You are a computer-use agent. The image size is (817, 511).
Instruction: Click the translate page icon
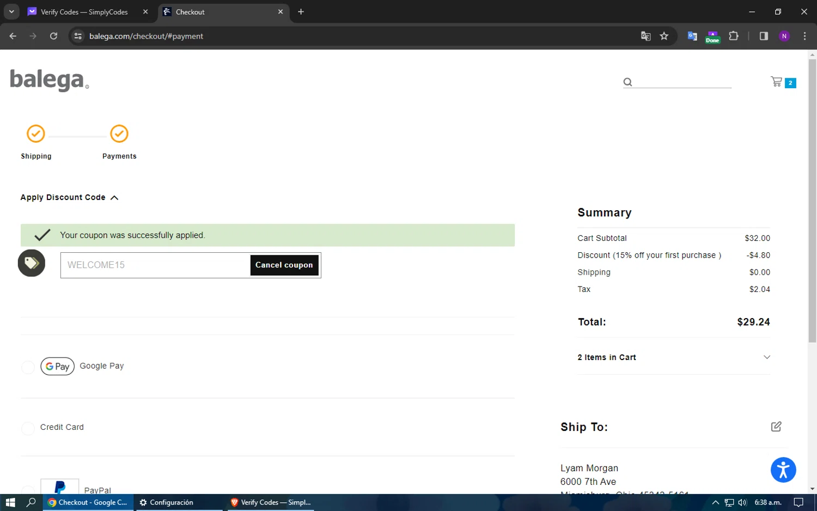[646, 36]
